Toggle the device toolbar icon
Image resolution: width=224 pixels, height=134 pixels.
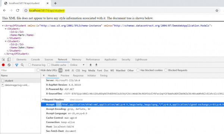[x=9, y=59]
